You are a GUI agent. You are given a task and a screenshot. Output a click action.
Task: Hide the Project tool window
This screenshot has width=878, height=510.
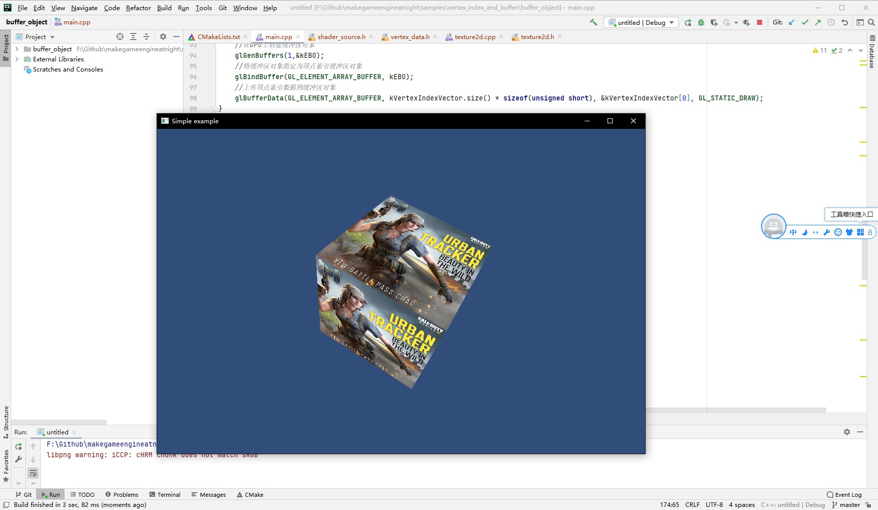click(176, 37)
